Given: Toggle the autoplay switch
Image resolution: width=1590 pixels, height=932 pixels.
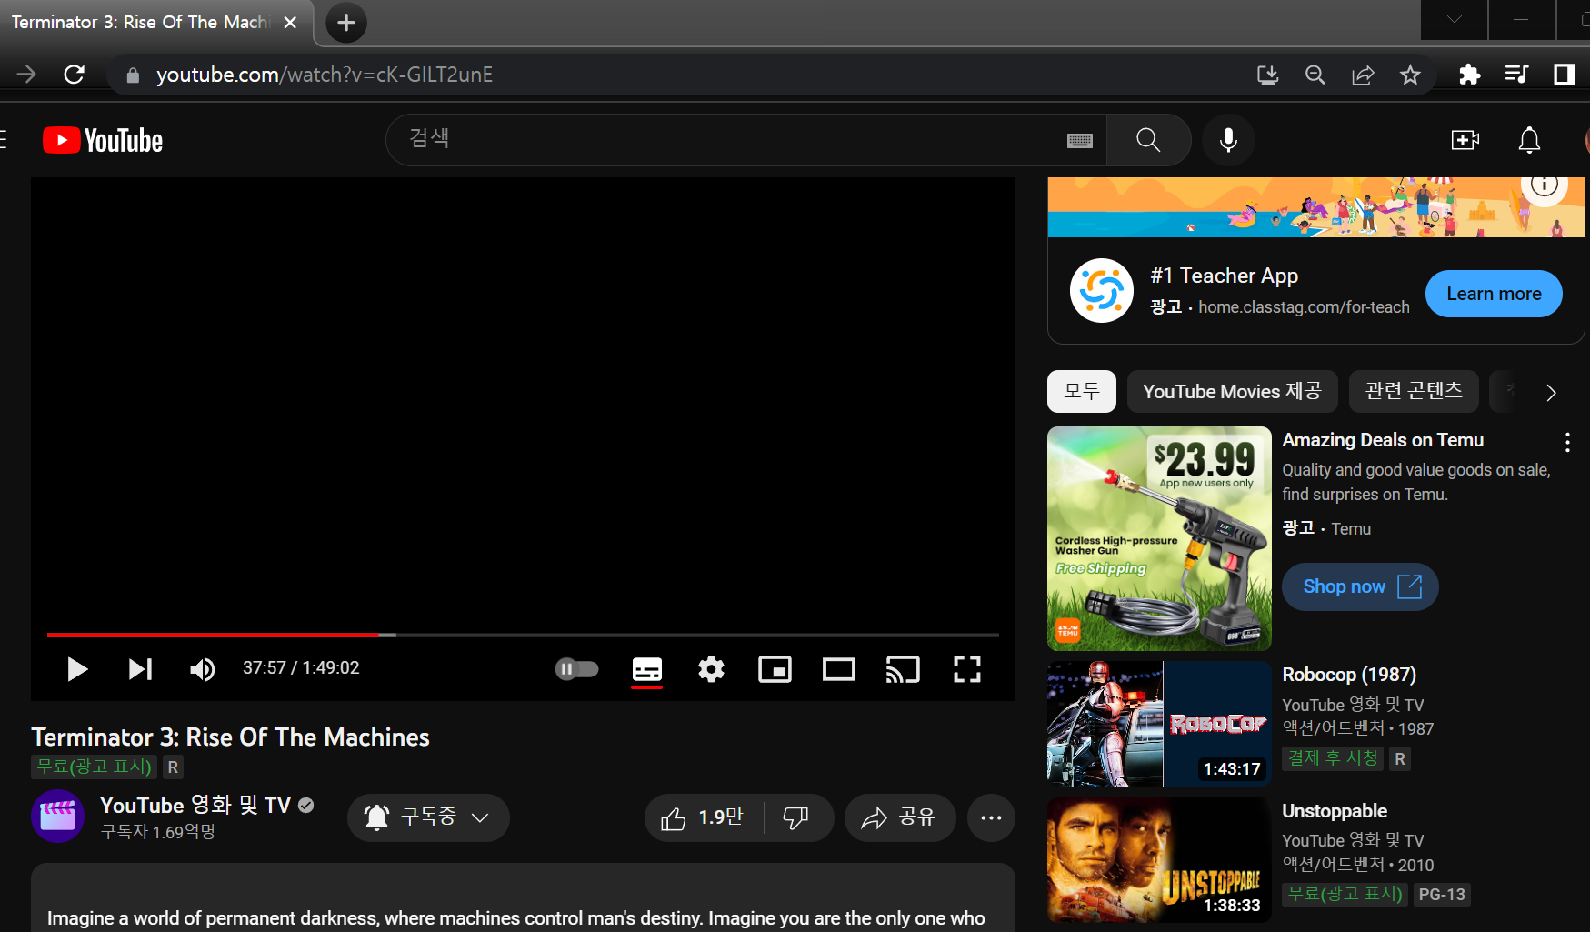Looking at the screenshot, I should point(577,669).
